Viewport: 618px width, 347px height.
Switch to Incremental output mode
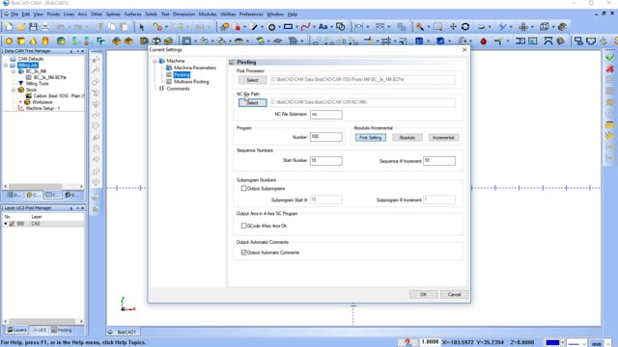pyautogui.click(x=443, y=138)
